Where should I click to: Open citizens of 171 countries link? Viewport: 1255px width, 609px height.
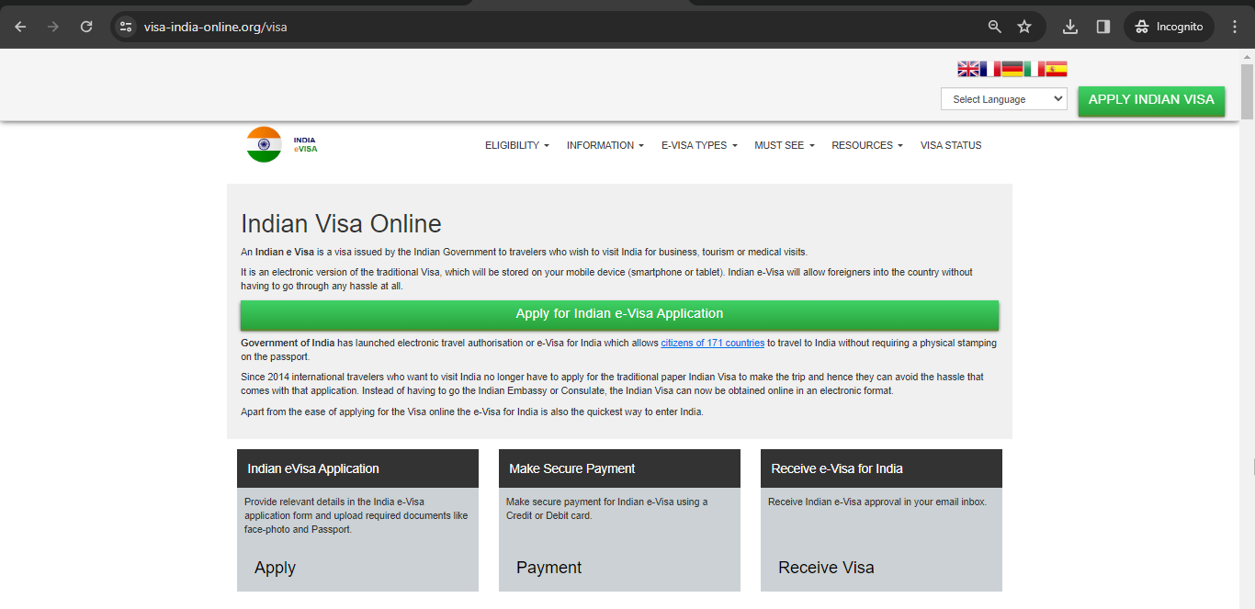click(x=712, y=344)
